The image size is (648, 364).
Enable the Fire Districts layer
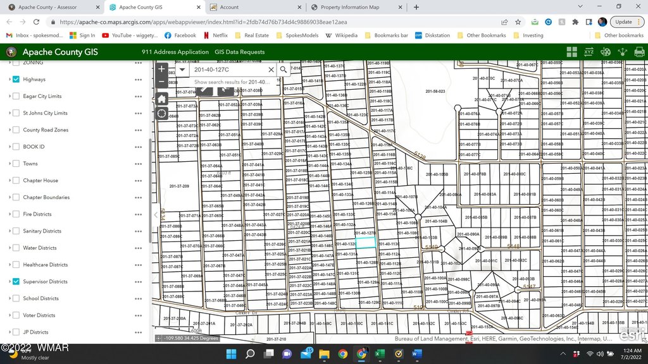(16, 214)
